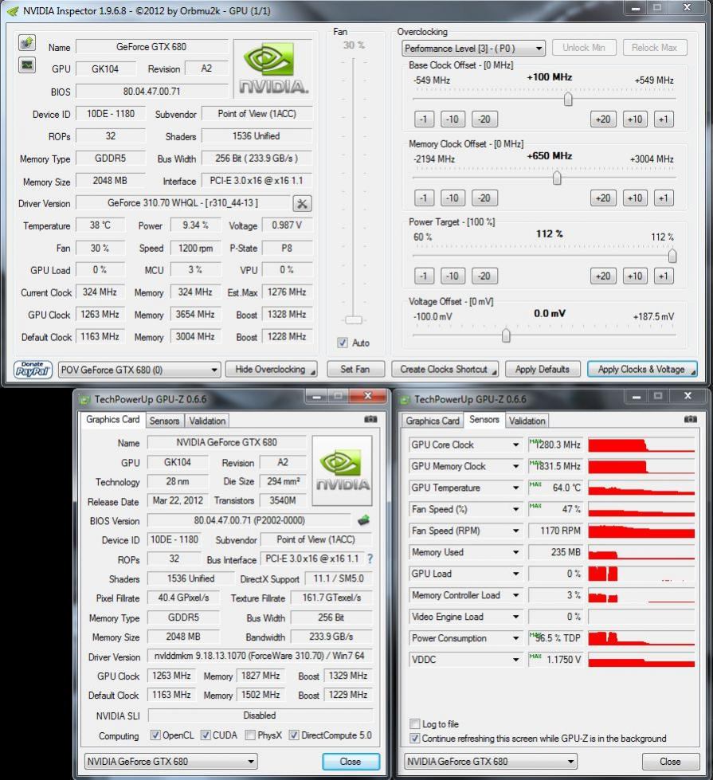Click the GPU Load sensor graph
Screen dimensions: 713x780
641,574
